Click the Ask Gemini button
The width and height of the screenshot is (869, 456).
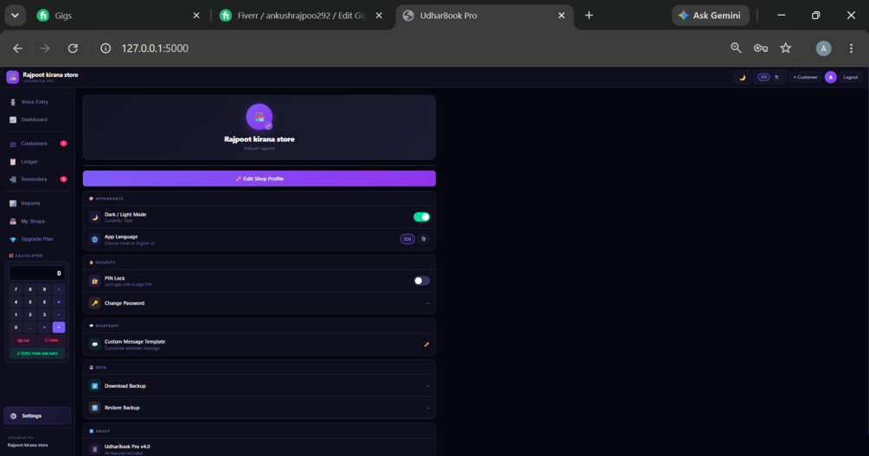coord(711,16)
